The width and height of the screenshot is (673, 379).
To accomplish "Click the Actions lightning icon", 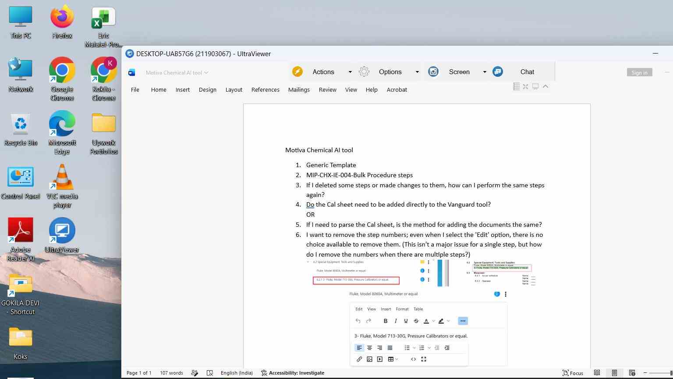I will (298, 72).
